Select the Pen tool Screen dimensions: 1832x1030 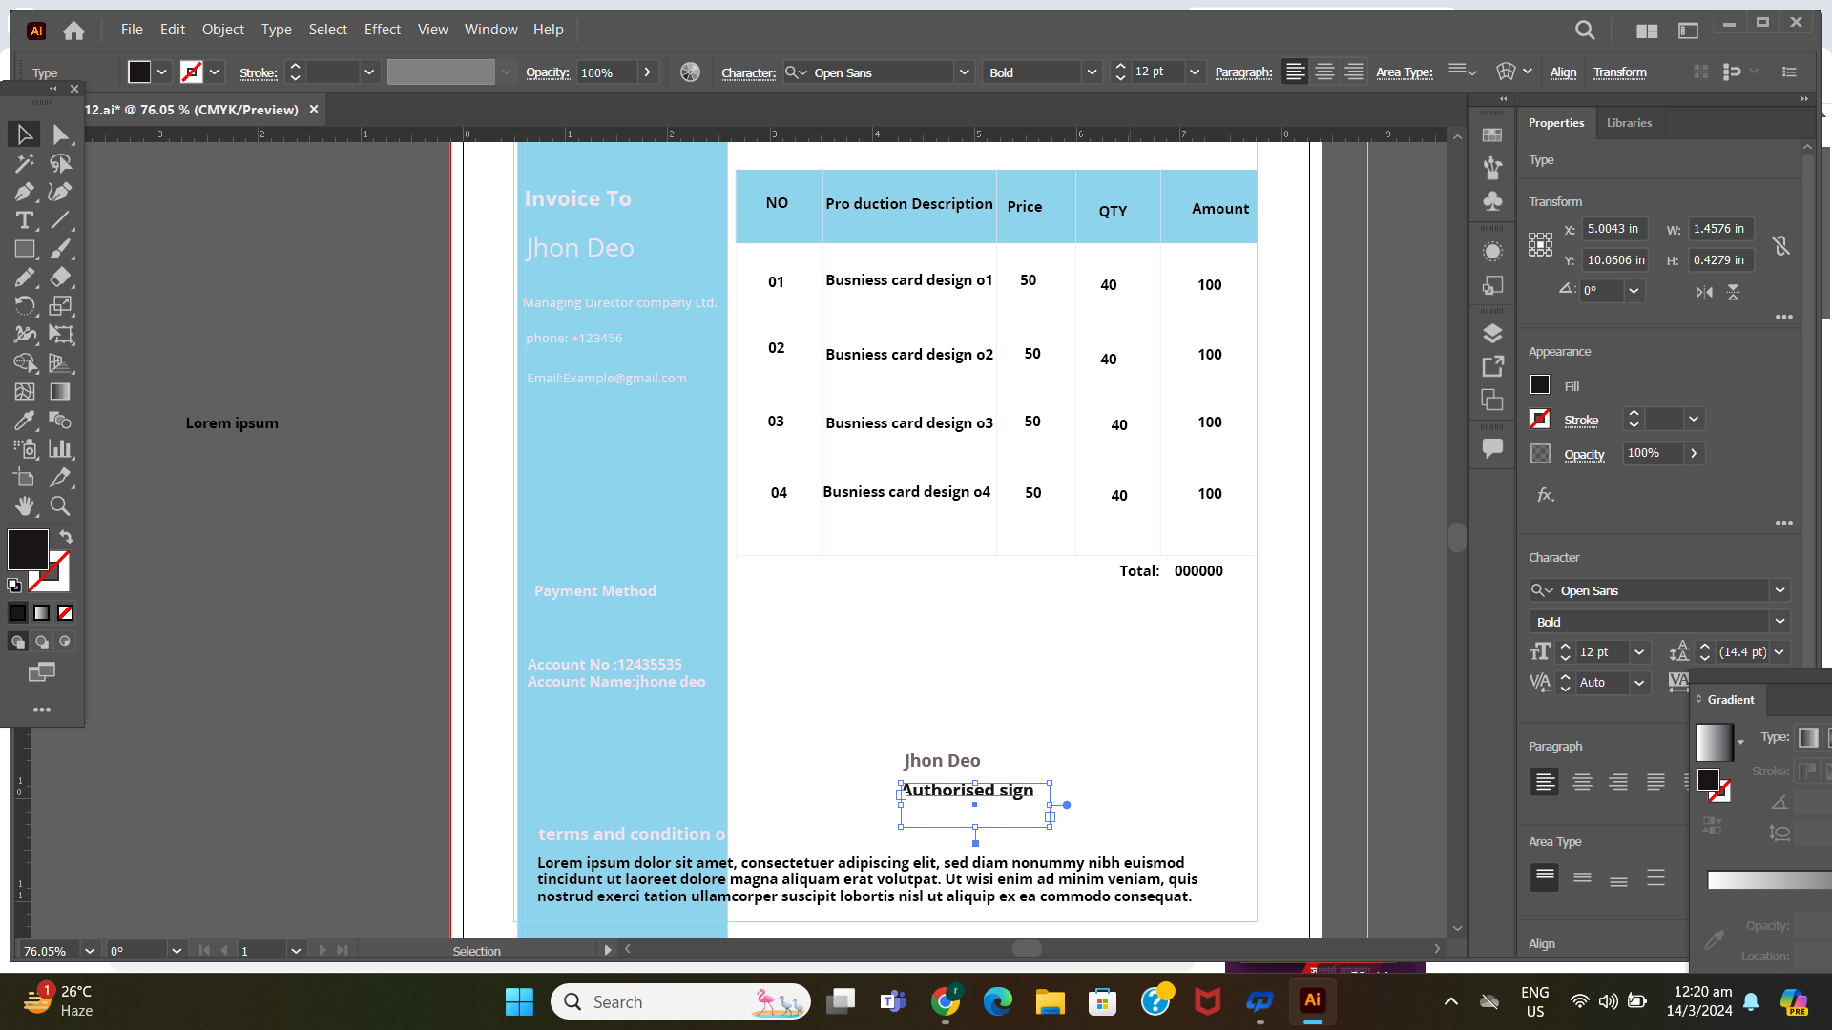click(x=25, y=192)
